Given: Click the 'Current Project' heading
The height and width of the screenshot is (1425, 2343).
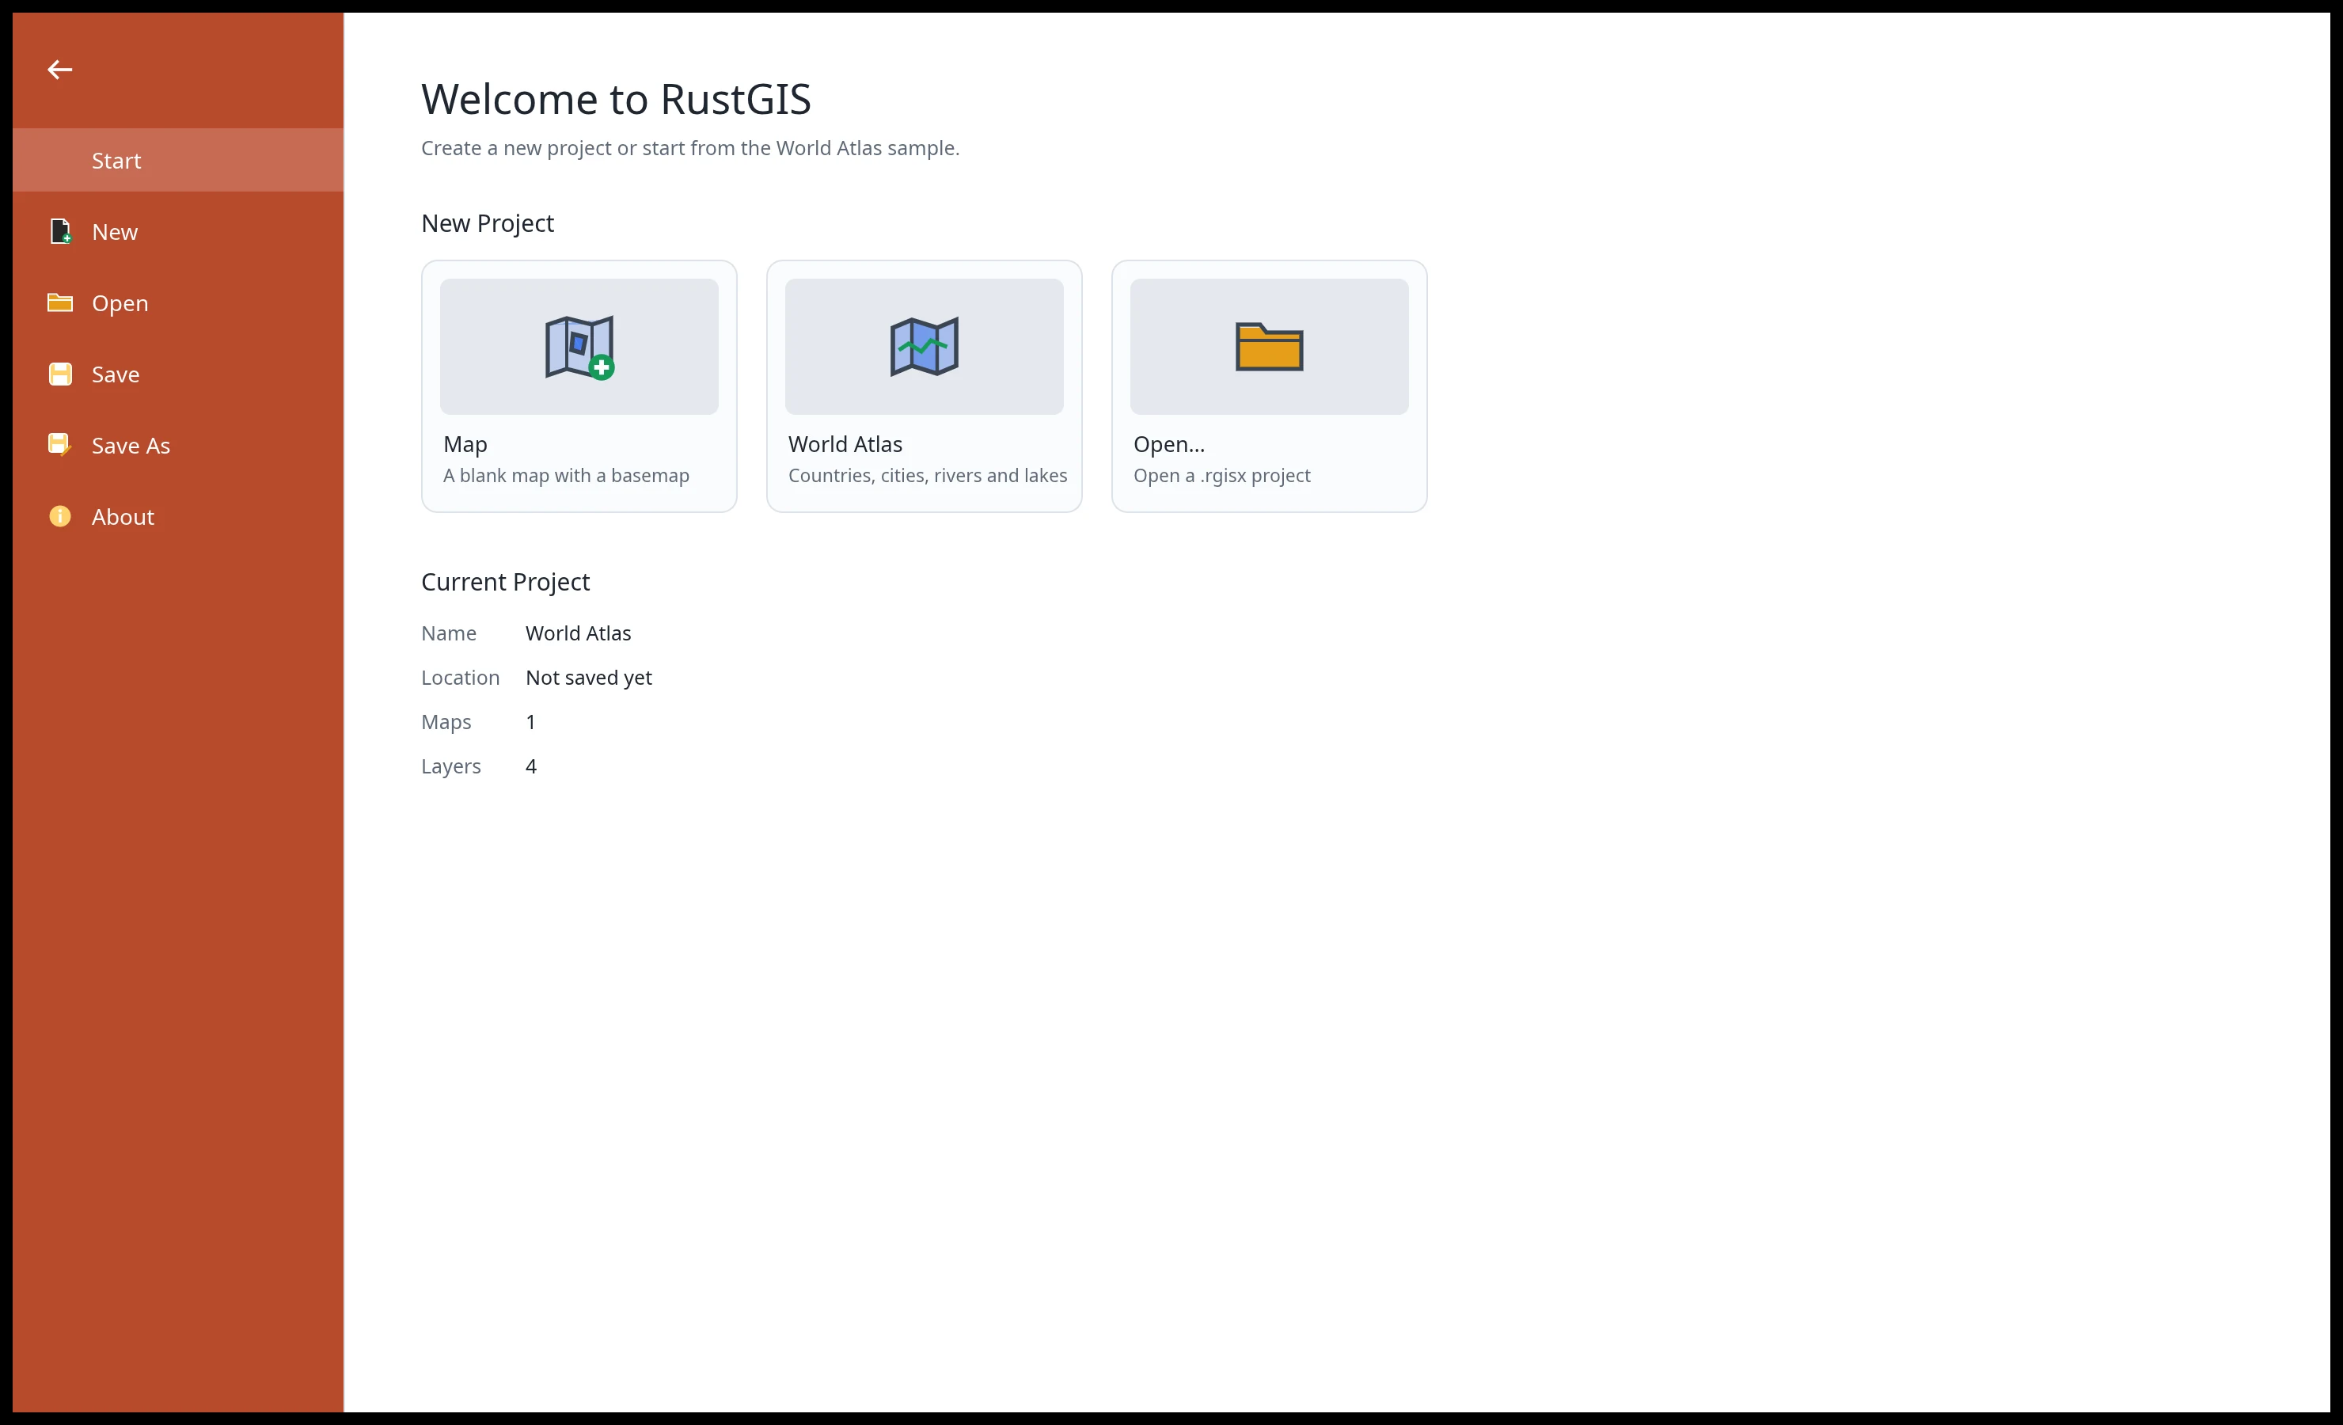Looking at the screenshot, I should (x=505, y=581).
